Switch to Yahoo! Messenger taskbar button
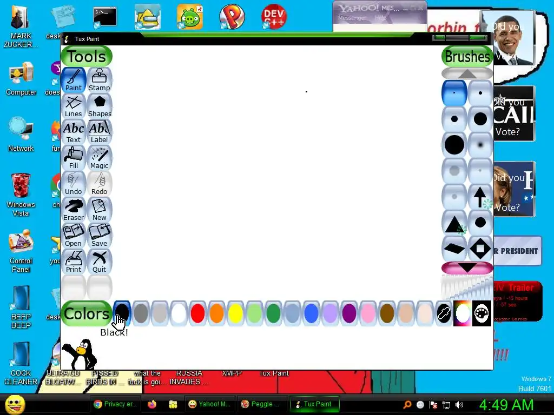The height and width of the screenshot is (415, 554). (209, 404)
